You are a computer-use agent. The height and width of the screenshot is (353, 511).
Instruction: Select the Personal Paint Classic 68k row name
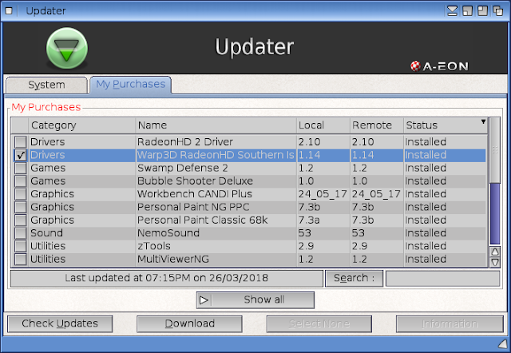click(x=202, y=220)
